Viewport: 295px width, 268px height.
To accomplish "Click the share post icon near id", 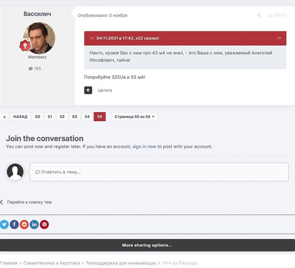I will point(259,16).
